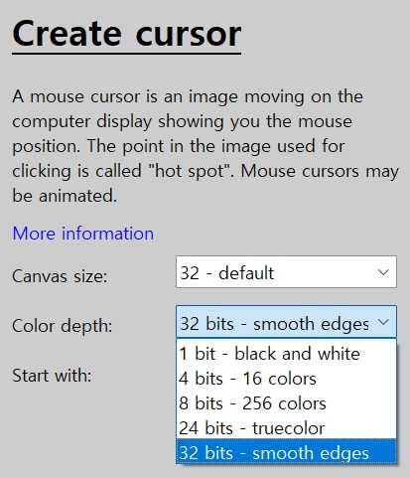Click the Canvas size: label
410x478 pixels.
60,276
